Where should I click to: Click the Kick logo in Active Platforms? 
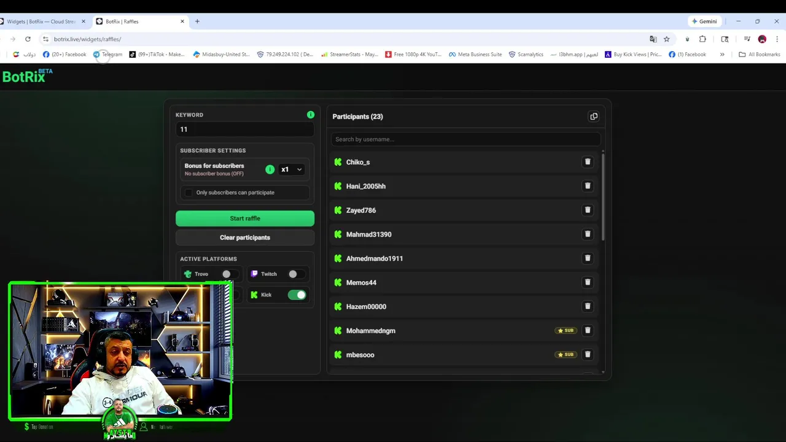click(x=254, y=295)
